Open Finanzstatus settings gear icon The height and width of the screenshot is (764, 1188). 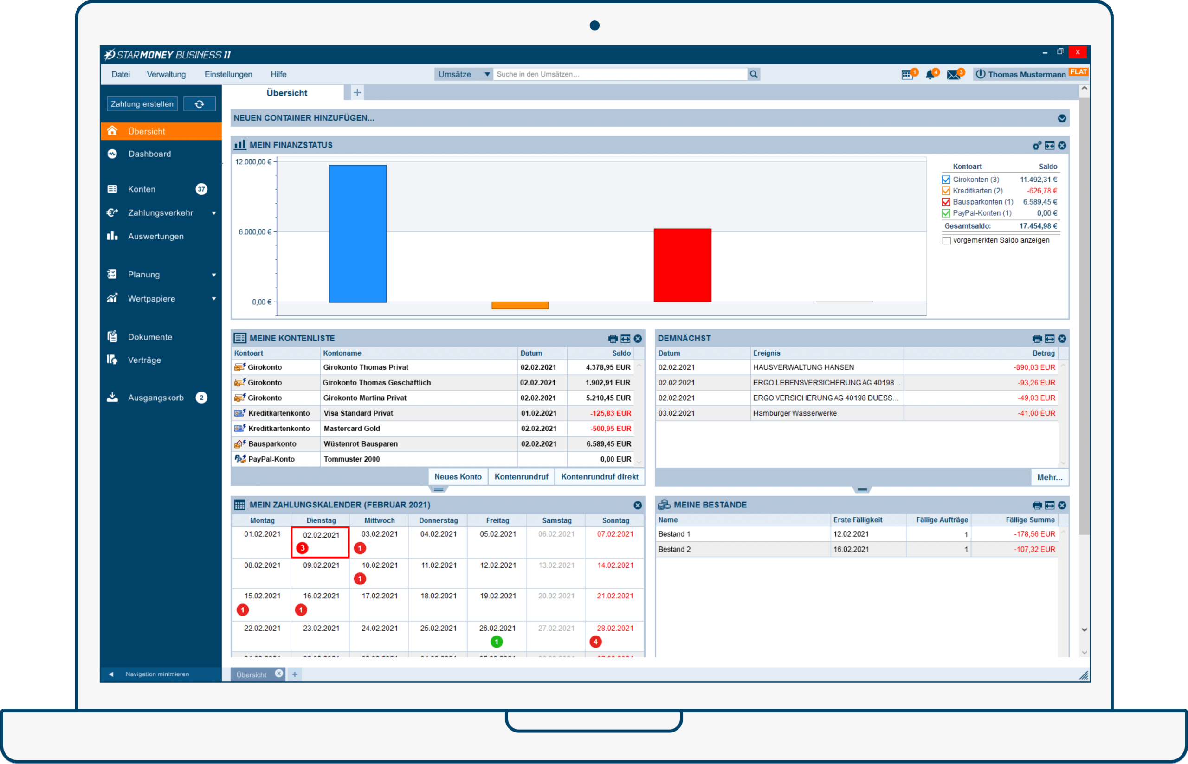point(1036,146)
